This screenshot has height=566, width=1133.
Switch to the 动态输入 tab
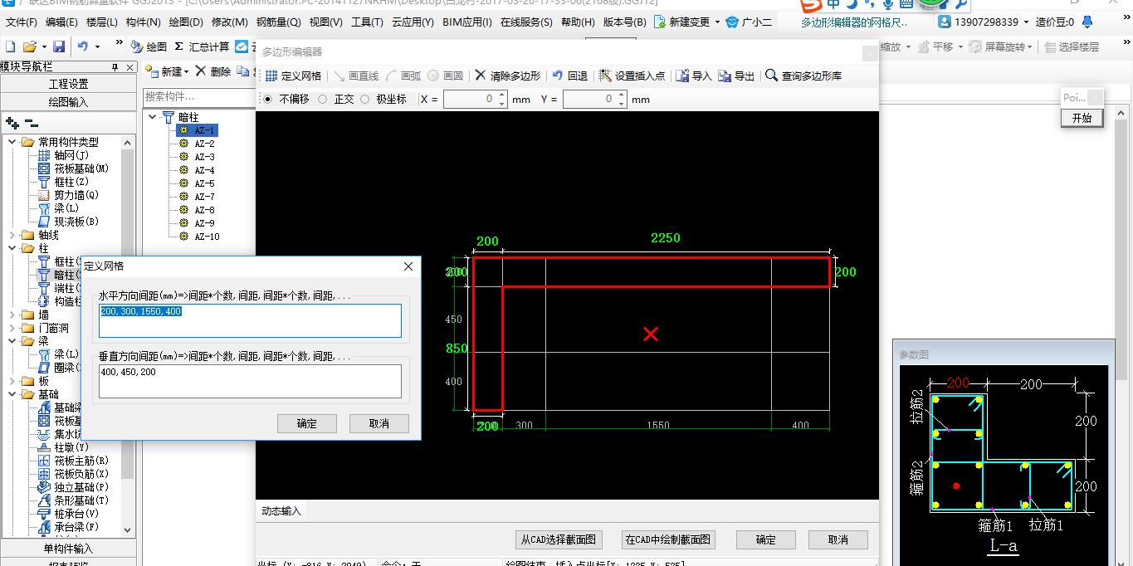coord(281,510)
